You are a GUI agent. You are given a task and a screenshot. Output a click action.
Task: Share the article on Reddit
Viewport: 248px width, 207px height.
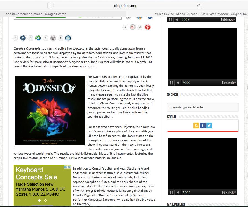53,38
